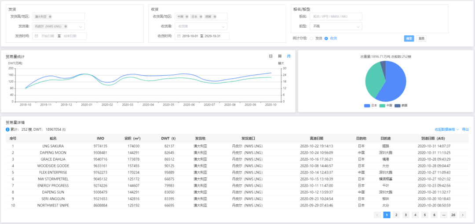This screenshot has height=224, width=475.
Task: Select the 发货 radio for 统计分组
Action: pyautogui.click(x=312, y=38)
